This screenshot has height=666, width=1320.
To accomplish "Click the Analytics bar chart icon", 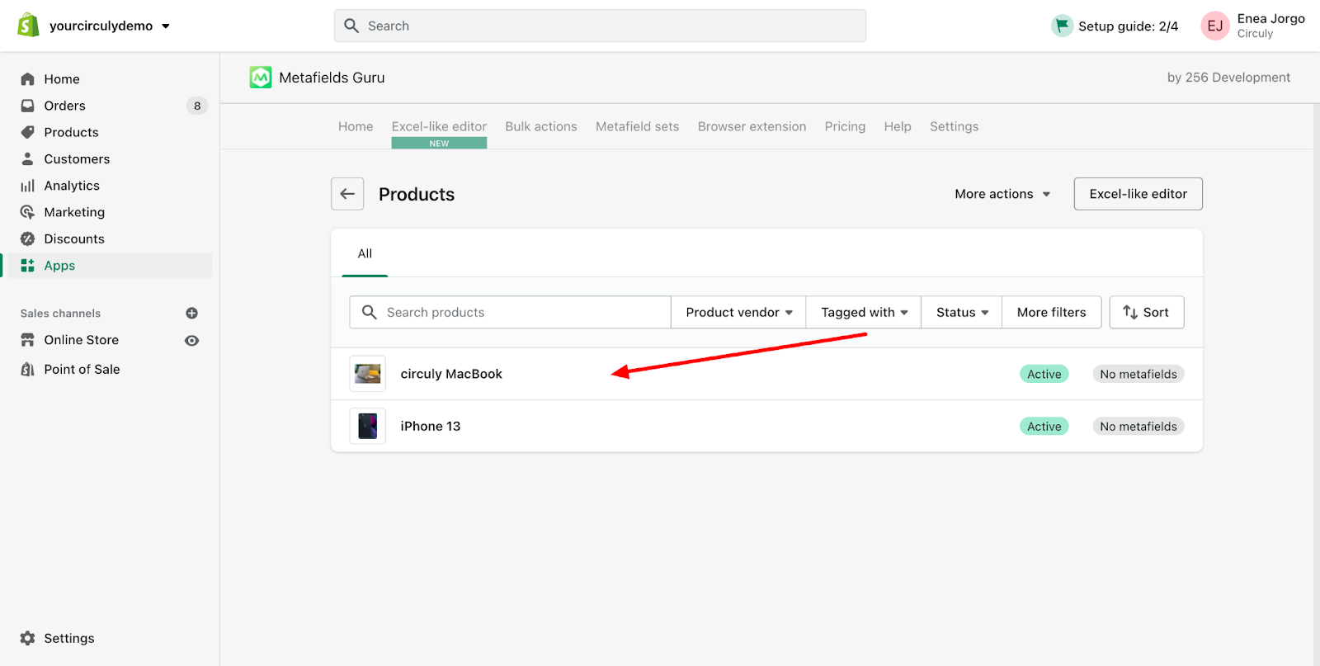I will (28, 186).
